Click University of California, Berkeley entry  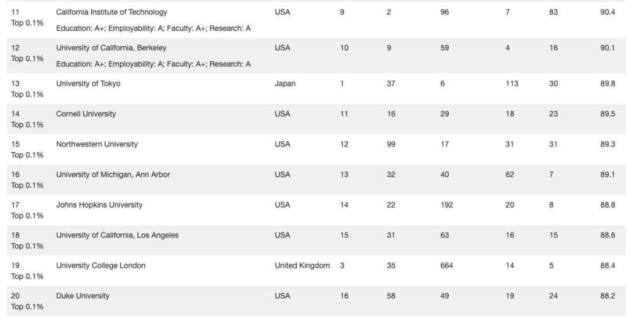click(111, 48)
